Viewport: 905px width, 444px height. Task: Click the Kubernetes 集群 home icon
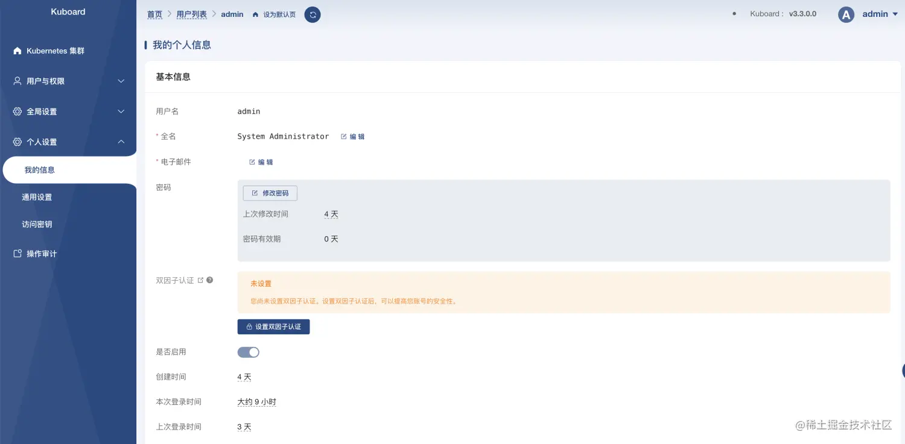point(17,51)
